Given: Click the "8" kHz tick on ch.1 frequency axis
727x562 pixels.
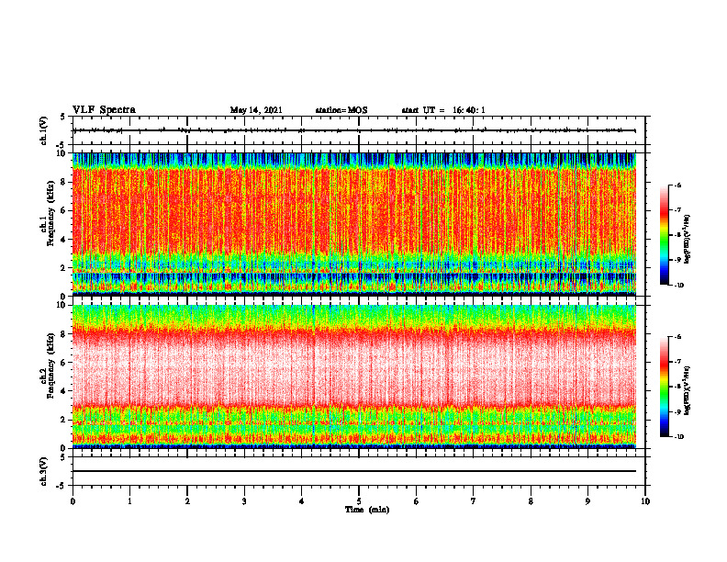Looking at the screenshot, I should pos(64,182).
